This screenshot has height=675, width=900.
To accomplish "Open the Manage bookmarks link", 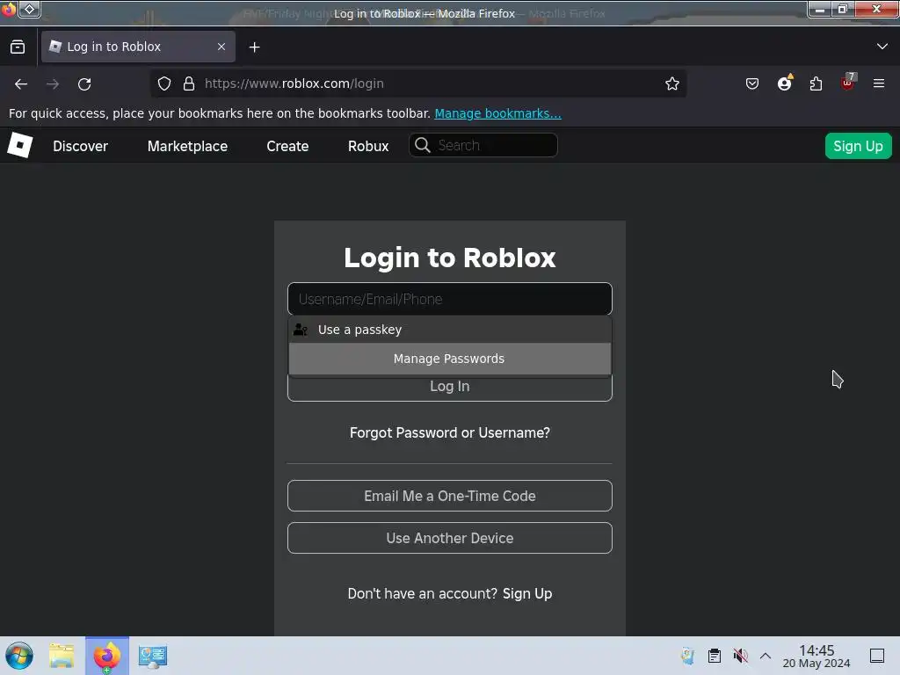I will [x=497, y=113].
